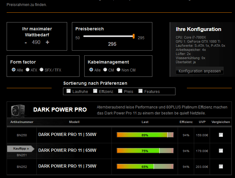Click the GPU 1: GeForce GTX 1080 Ti line
Screen dimensions: 235x178
click(x=198, y=41)
